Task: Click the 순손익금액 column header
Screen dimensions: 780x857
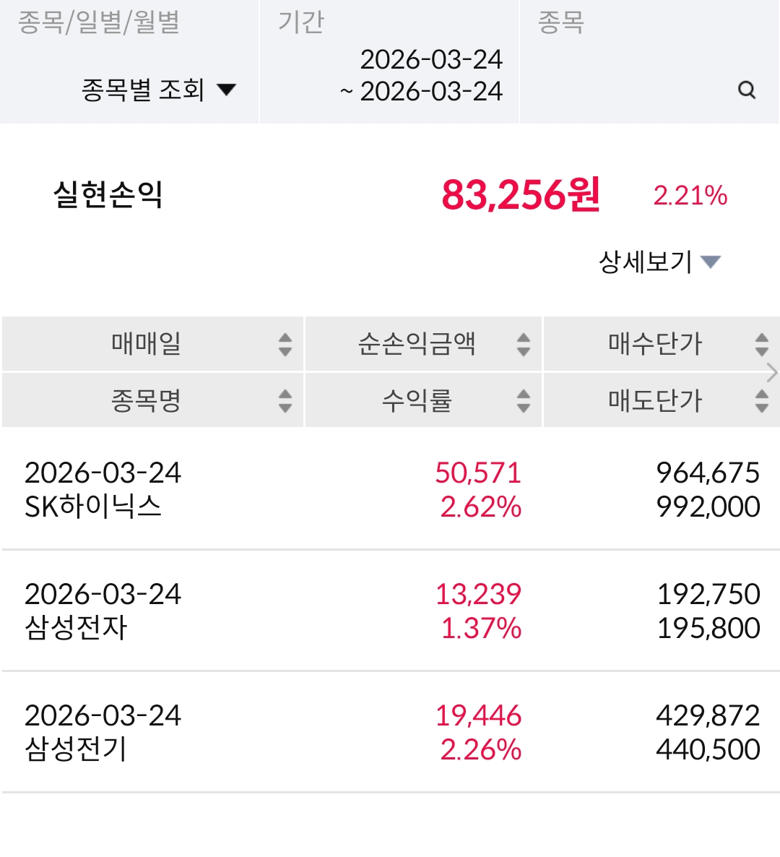Action: click(x=417, y=344)
